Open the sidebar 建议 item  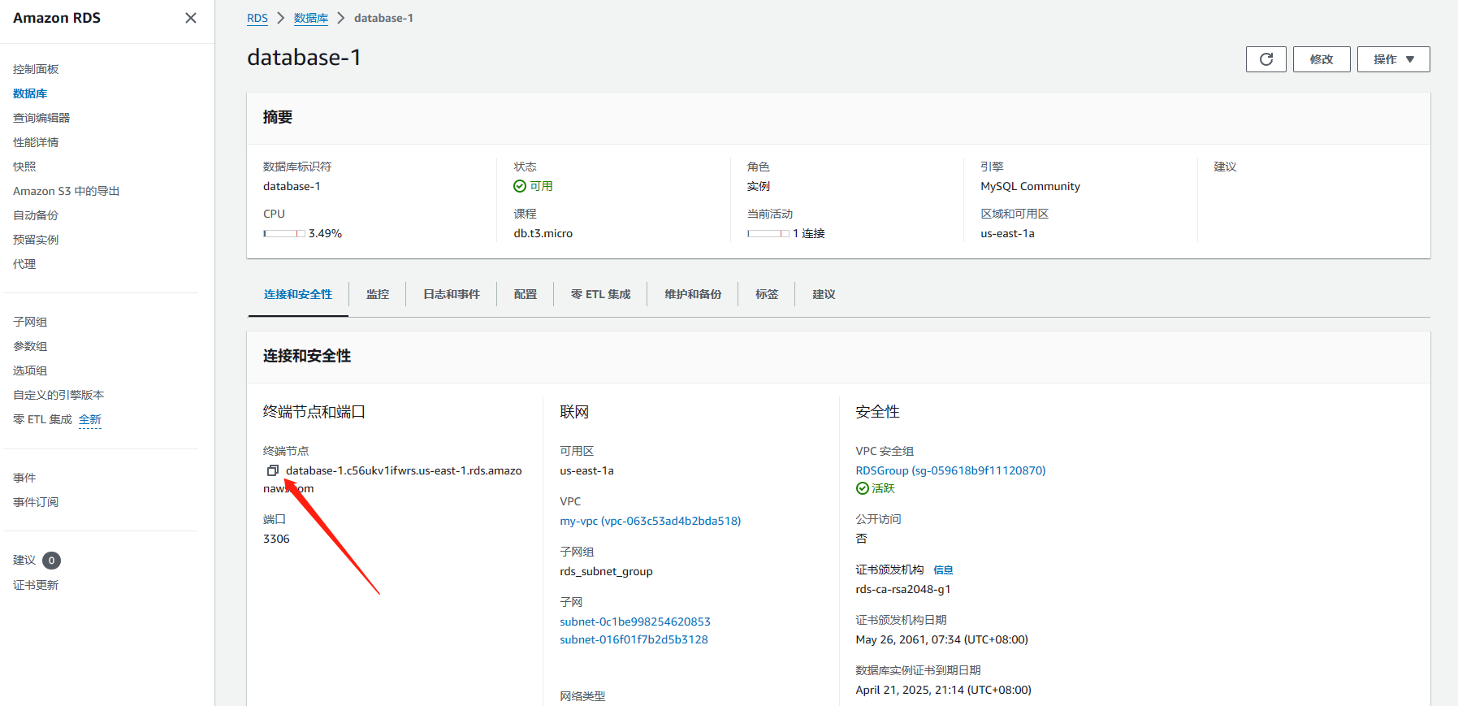click(x=24, y=560)
